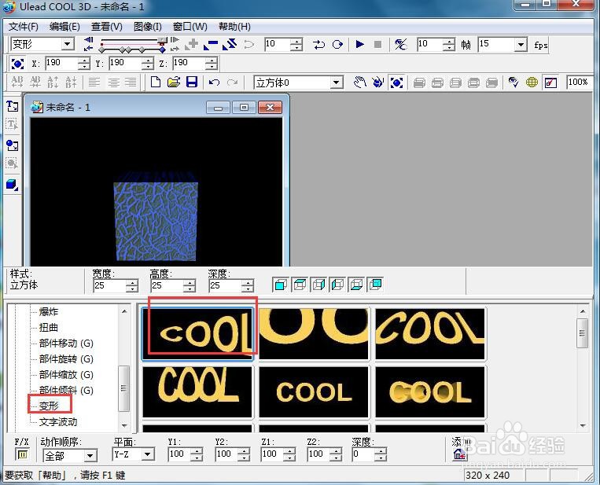Open an existing file icon
Viewport: 600px width, 485px height.
click(x=174, y=82)
